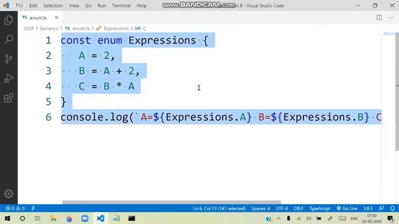Open the File menu
399x224 pixels.
19,6
